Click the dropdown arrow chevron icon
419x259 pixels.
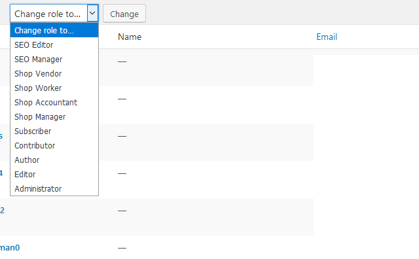pyautogui.click(x=92, y=13)
